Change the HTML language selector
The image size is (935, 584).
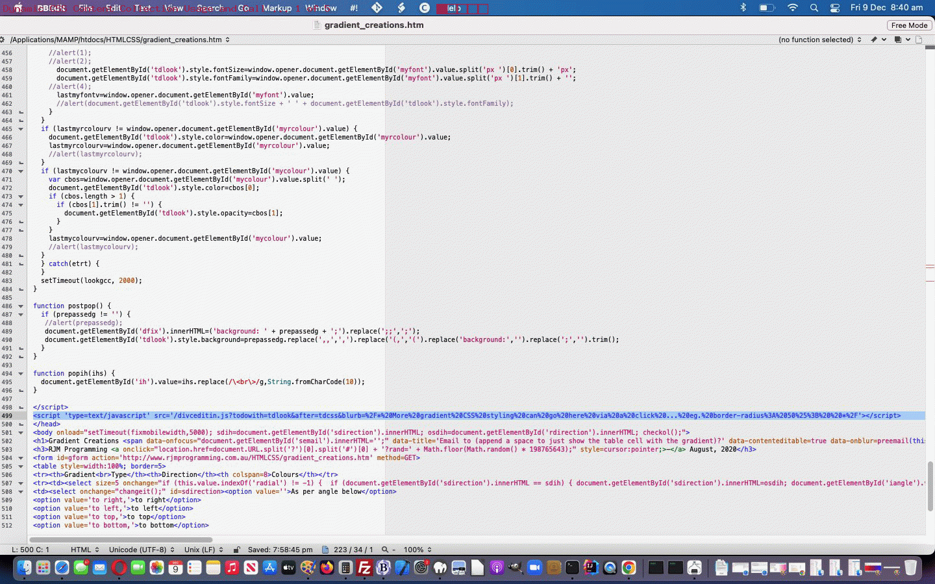(x=84, y=550)
